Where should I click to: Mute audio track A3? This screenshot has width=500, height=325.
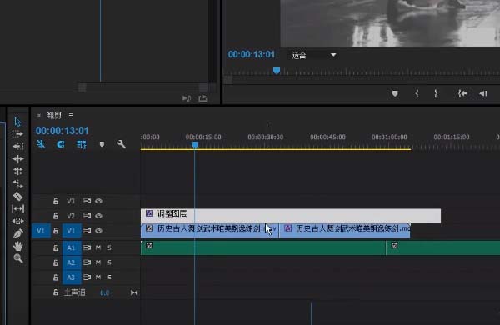pyautogui.click(x=98, y=277)
